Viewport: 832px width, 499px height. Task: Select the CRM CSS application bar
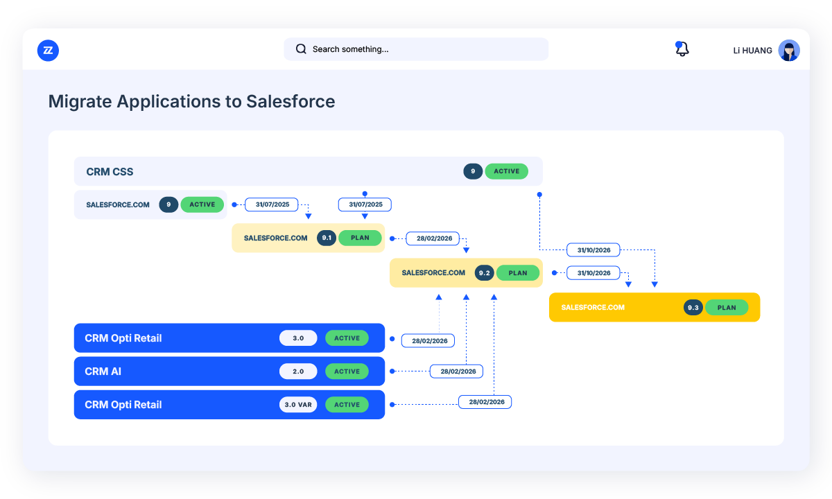coord(309,171)
